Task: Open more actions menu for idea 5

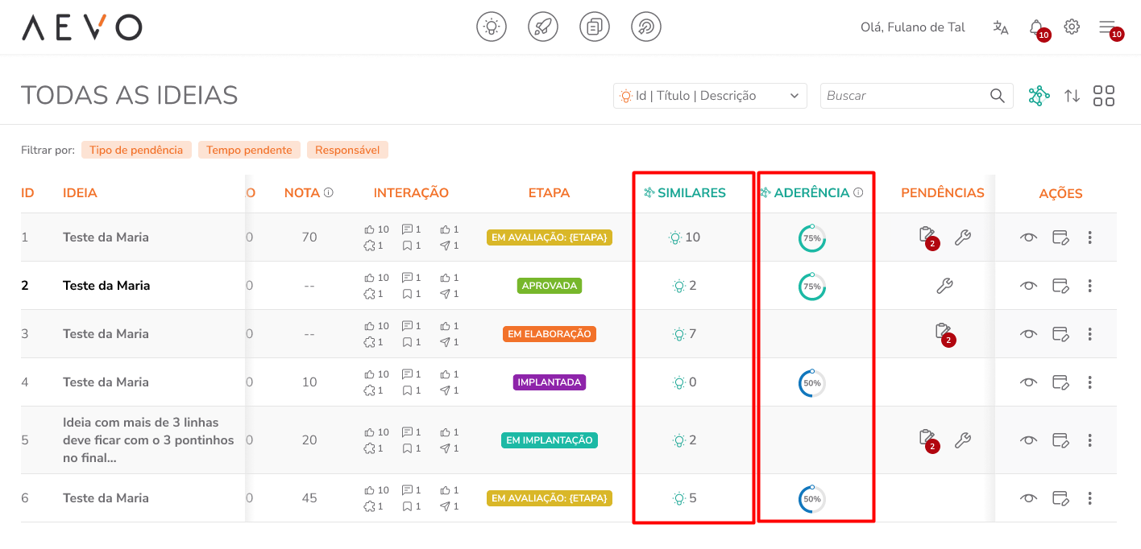Action: (x=1090, y=440)
